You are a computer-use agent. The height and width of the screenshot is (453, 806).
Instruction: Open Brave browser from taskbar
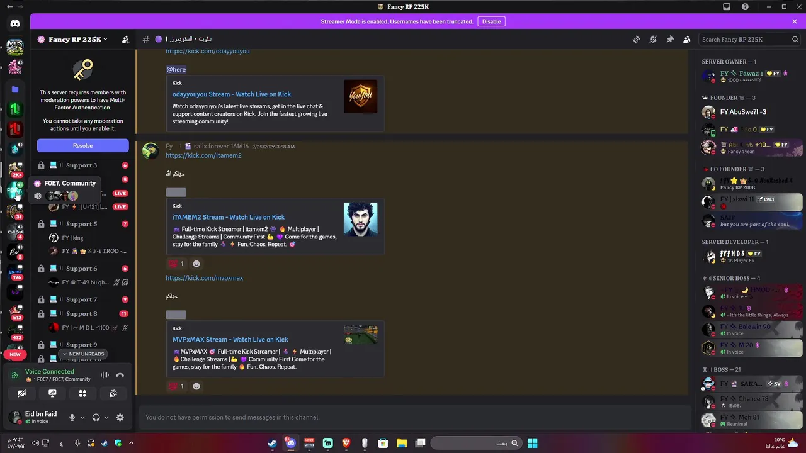(346, 443)
